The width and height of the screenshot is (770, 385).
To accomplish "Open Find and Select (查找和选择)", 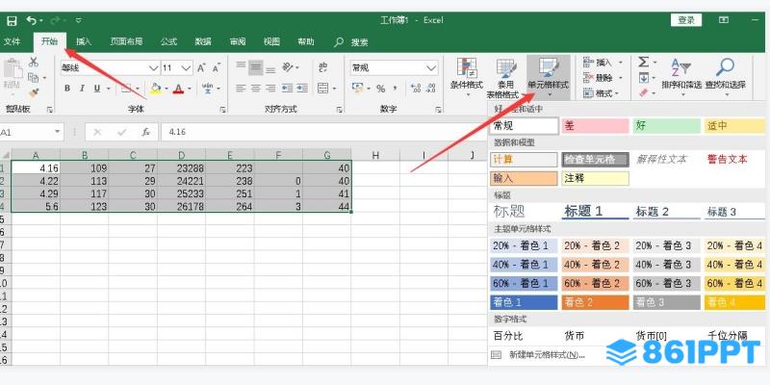I will [726, 75].
